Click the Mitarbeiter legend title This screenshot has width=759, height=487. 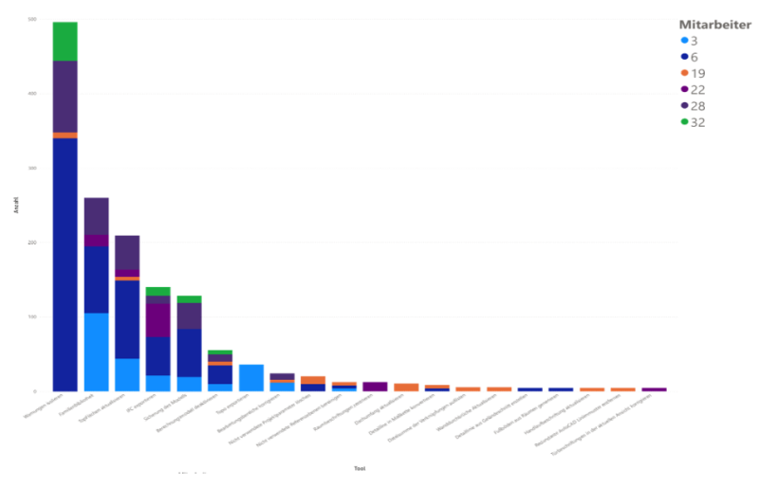coord(714,24)
